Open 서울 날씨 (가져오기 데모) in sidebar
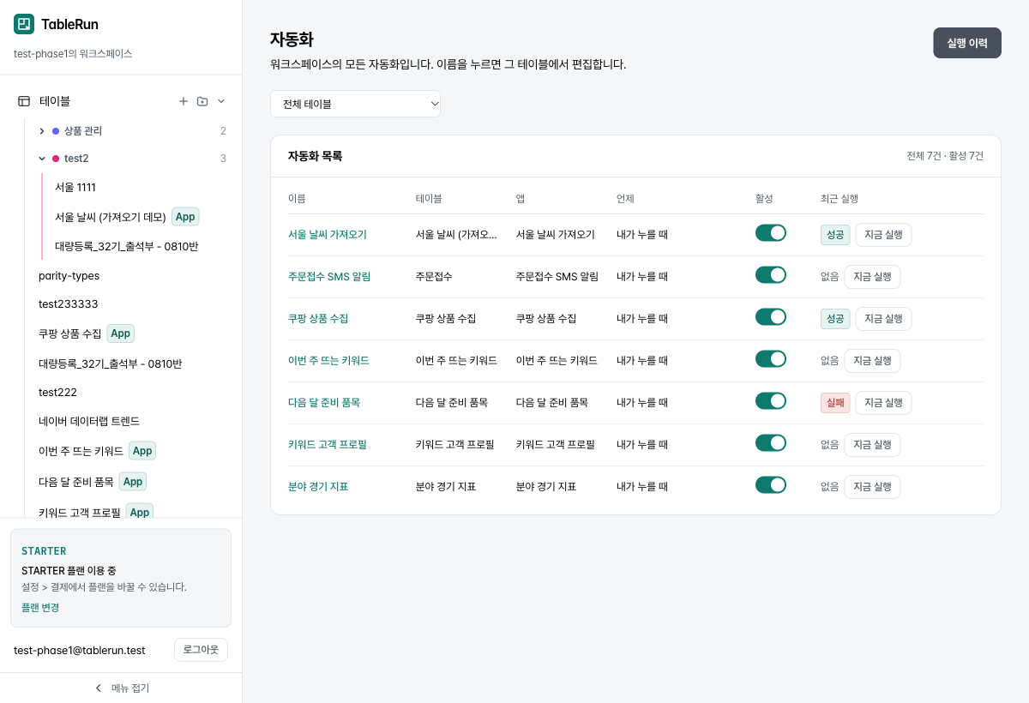The image size is (1029, 703). tap(111, 217)
